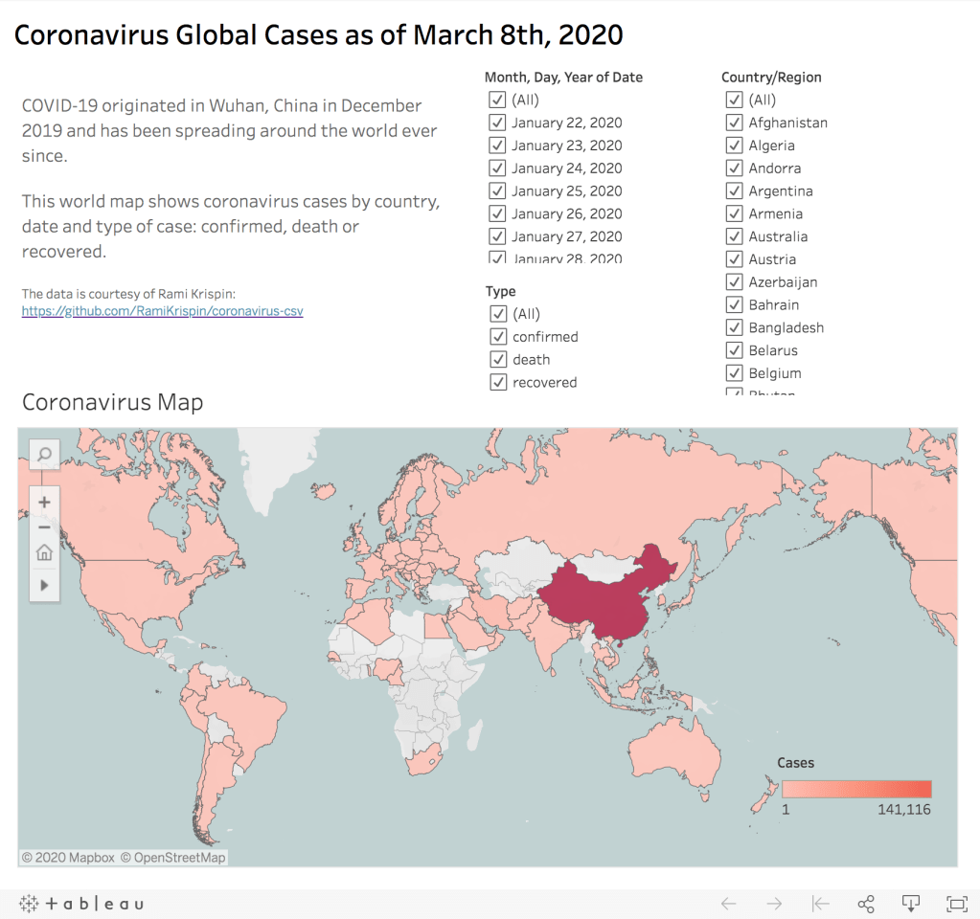Toggle the 'death' type checkbox

click(x=498, y=360)
